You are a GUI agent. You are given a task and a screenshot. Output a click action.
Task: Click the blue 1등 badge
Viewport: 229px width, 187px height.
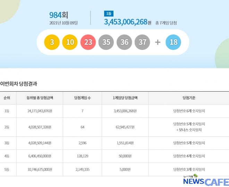pyautogui.click(x=108, y=14)
